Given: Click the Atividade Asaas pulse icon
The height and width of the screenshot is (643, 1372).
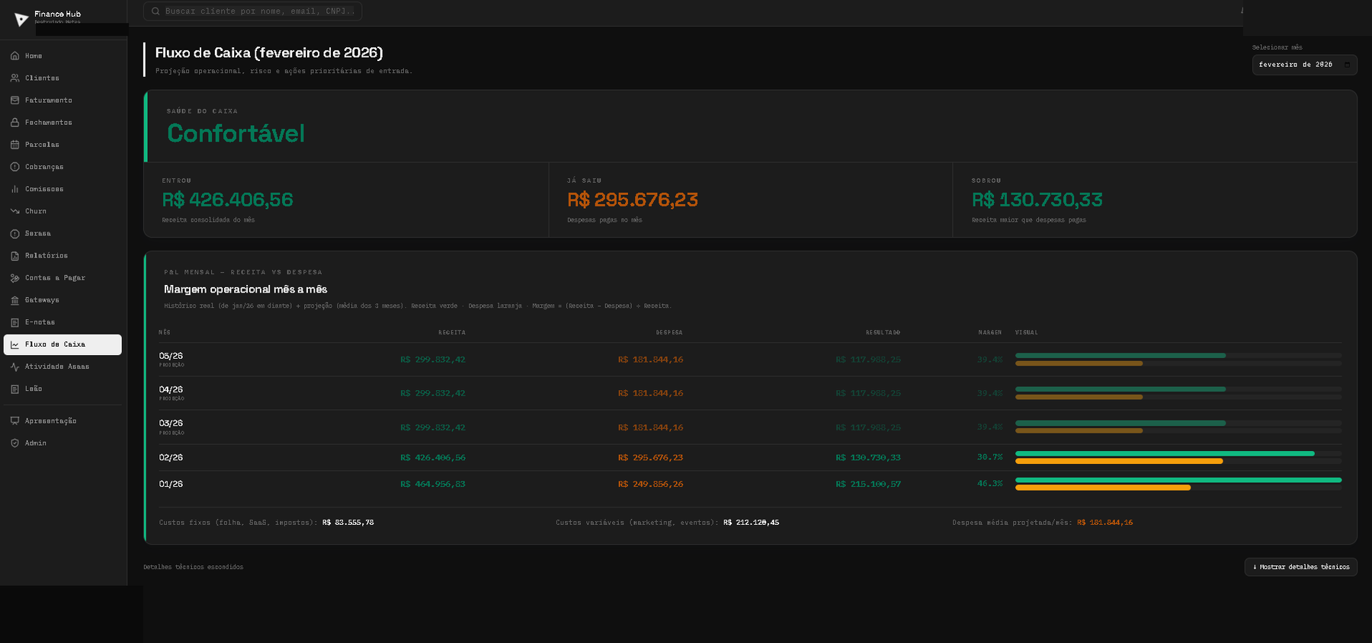Looking at the screenshot, I should 14,366.
